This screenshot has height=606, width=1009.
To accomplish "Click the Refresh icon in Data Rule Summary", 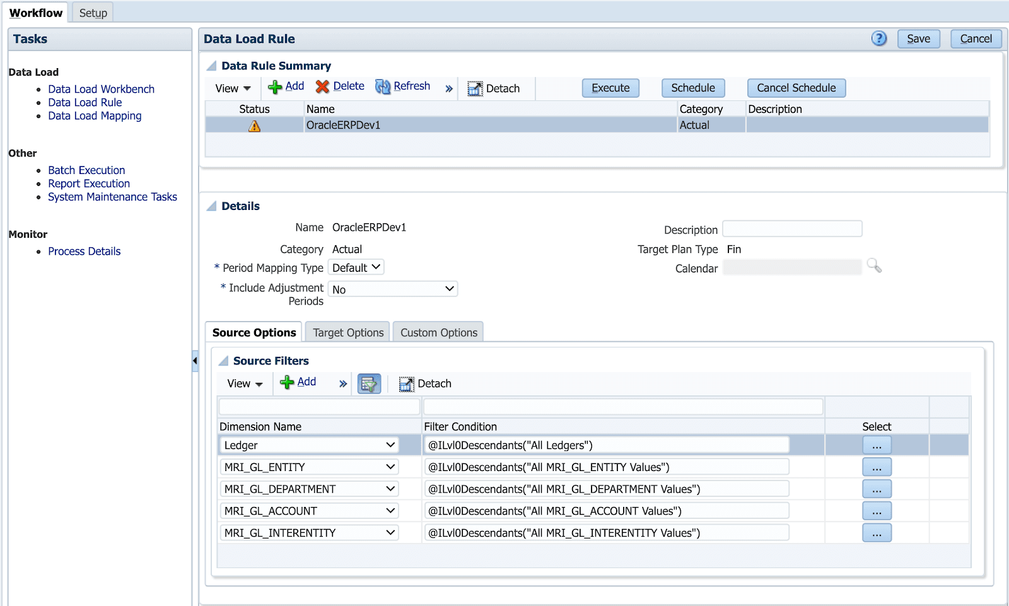I will (383, 86).
